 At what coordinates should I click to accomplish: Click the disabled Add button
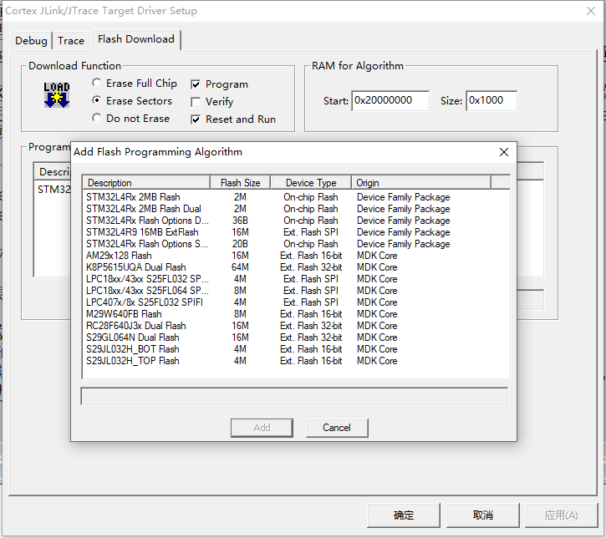tap(262, 428)
